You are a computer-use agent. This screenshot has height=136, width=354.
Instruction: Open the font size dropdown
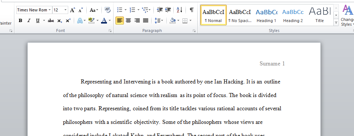tap(66, 10)
